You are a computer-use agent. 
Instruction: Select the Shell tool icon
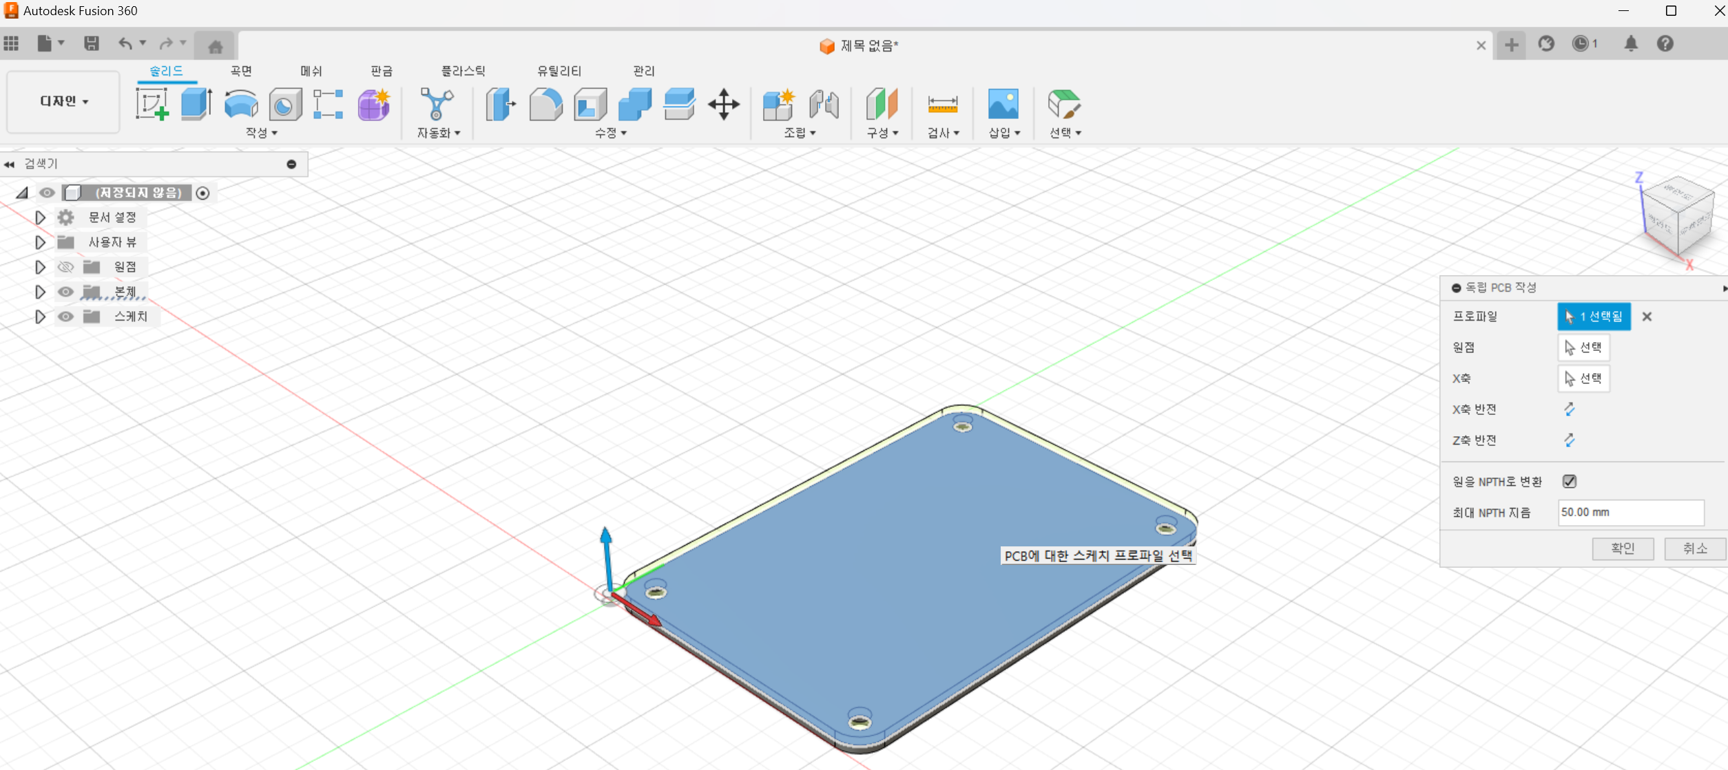(590, 104)
